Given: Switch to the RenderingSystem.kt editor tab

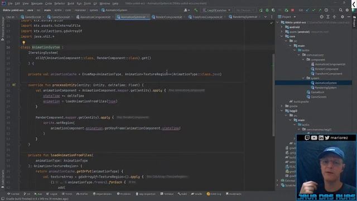Looking at the screenshot, I should point(243,17).
